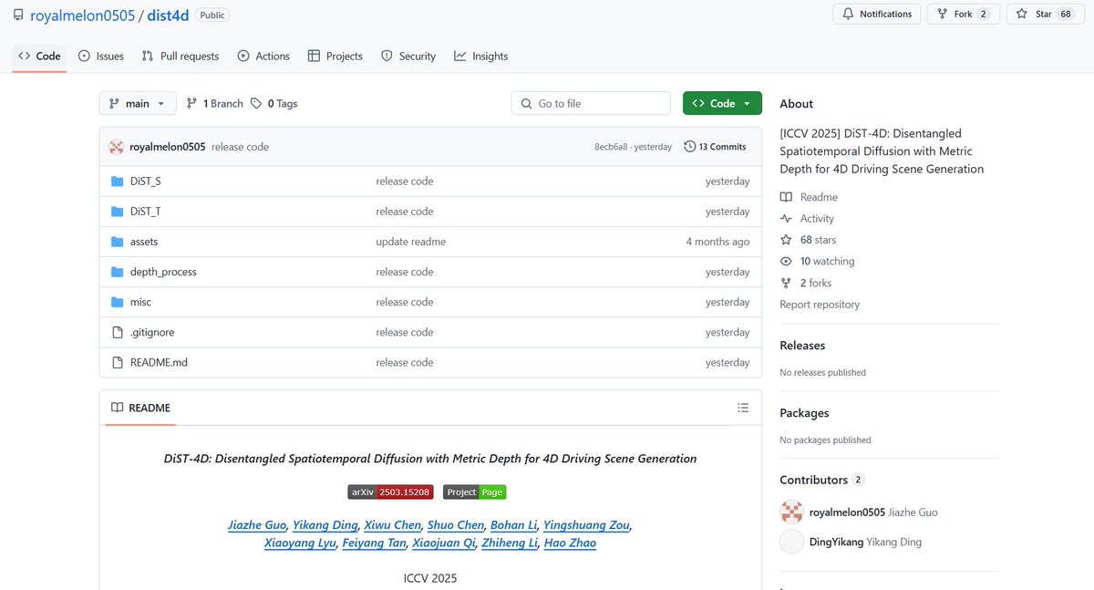Select the README tab in file viewer
Screen dimensions: 1094x590
(x=140, y=408)
